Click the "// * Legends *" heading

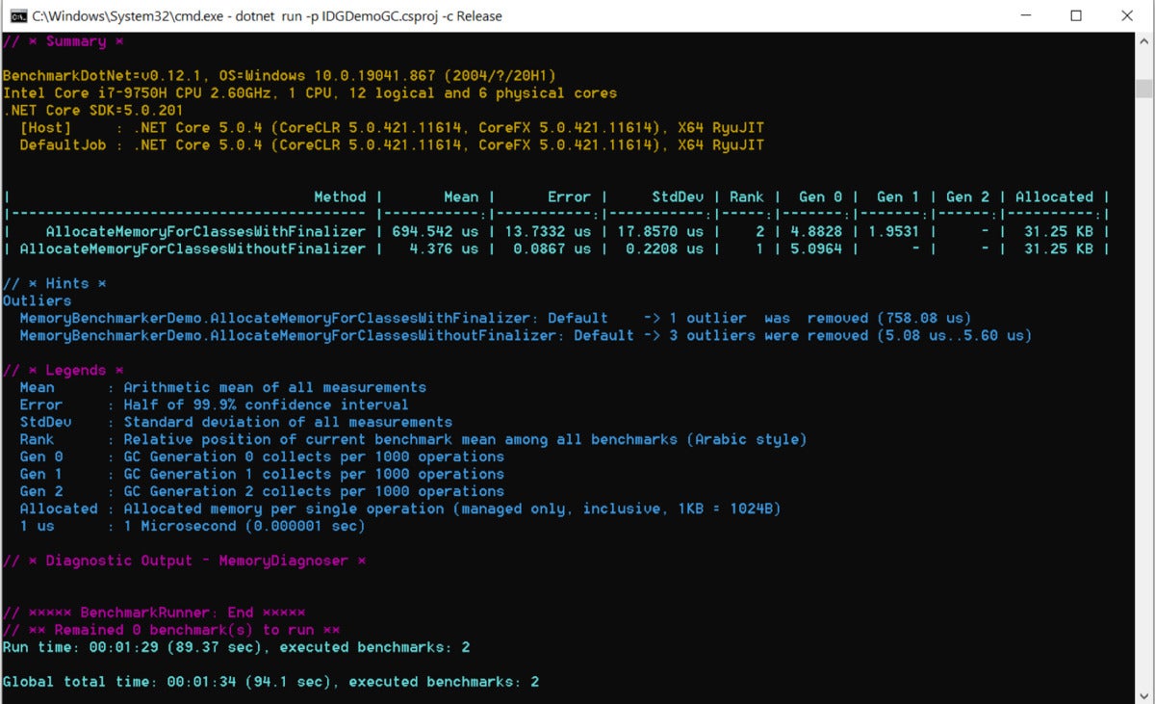[63, 371]
